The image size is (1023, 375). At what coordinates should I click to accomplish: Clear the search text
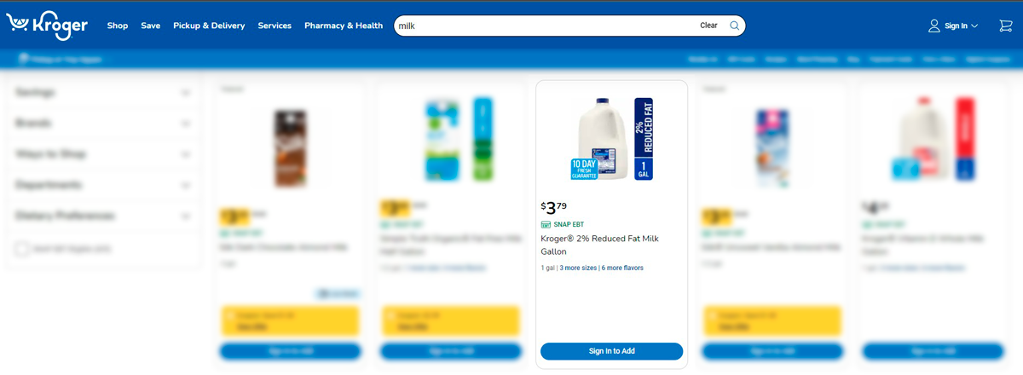(x=708, y=26)
